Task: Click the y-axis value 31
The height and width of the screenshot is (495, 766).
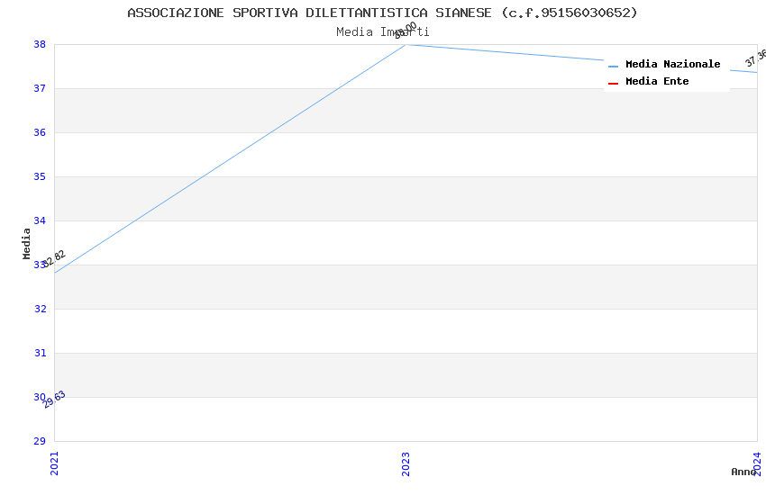Action: coord(40,353)
